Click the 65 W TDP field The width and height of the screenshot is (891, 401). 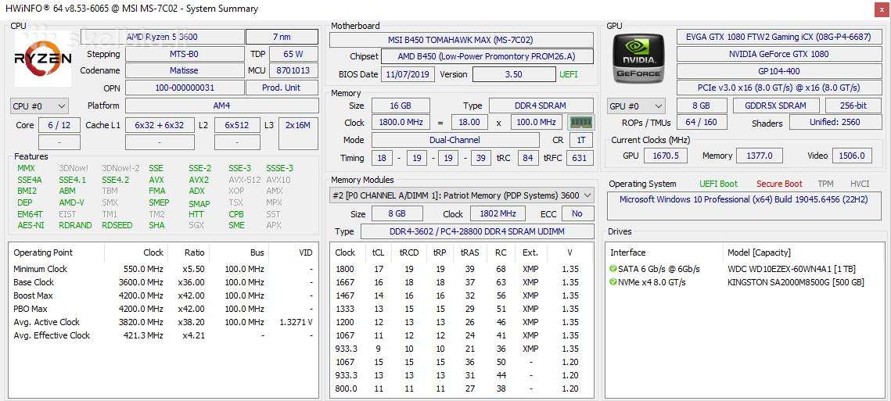(x=293, y=55)
